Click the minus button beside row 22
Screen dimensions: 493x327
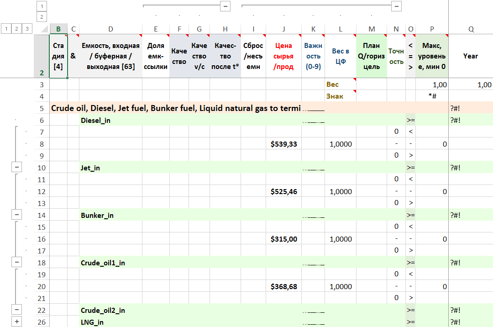(x=17, y=310)
